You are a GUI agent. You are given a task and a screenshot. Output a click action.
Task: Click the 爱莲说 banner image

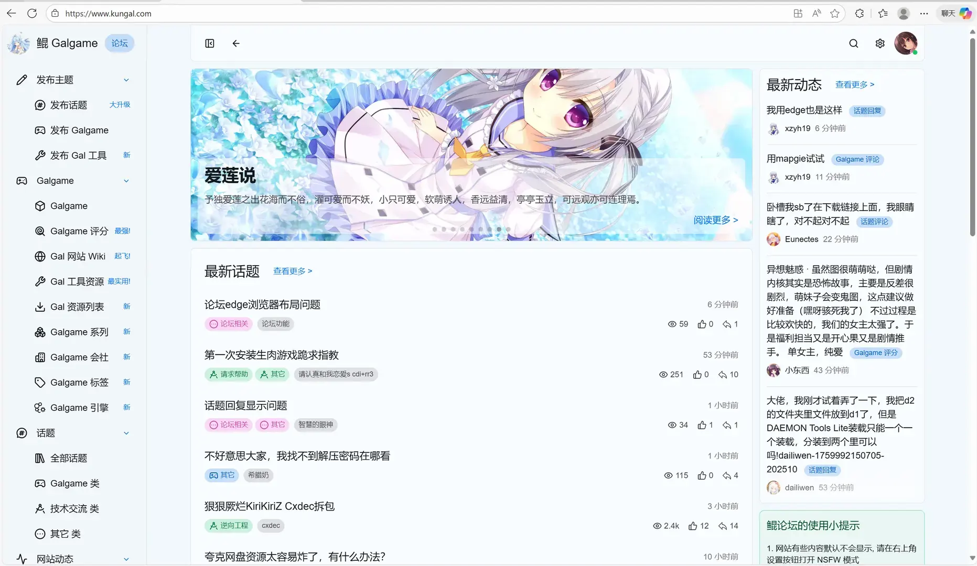pos(471,155)
